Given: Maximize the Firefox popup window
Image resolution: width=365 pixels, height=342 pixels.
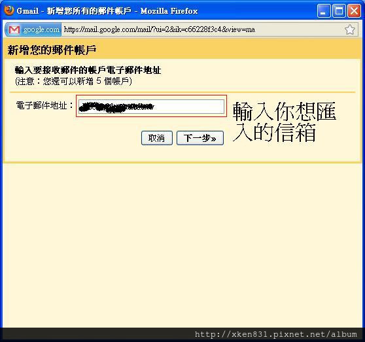Looking at the screenshot, I should point(339,11).
